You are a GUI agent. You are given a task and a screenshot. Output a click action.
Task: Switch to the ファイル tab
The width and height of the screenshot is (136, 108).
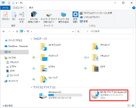pyautogui.click(x=5, y=8)
